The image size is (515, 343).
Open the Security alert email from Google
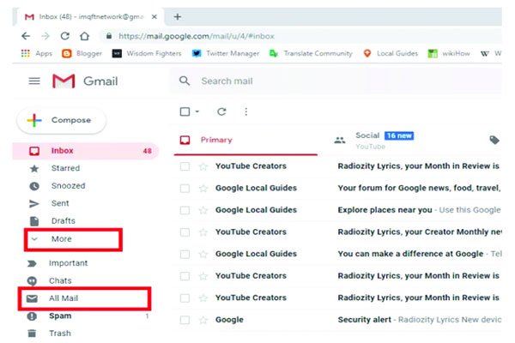337,320
